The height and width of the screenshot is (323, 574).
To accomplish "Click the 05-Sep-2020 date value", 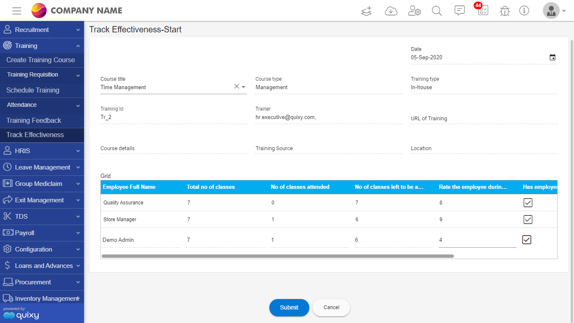I will pos(427,57).
